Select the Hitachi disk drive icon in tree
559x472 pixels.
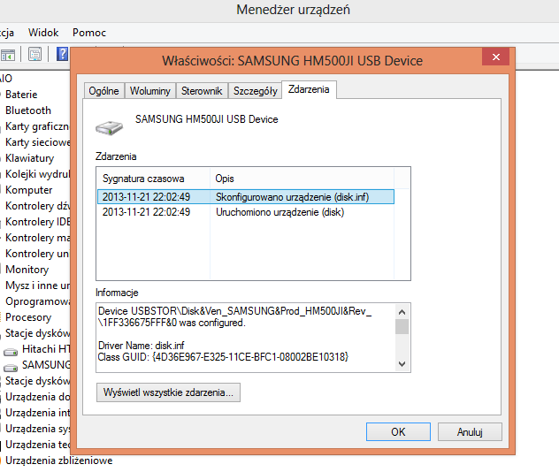click(x=11, y=352)
